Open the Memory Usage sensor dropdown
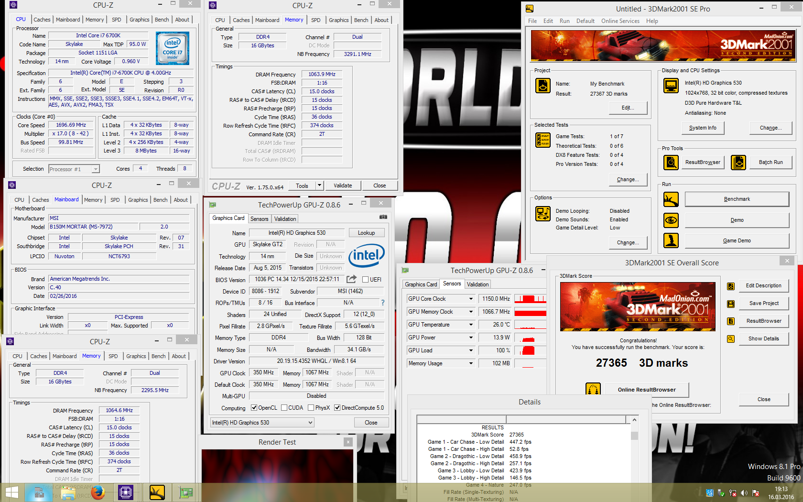Viewport: 803px width, 502px height. [x=470, y=363]
